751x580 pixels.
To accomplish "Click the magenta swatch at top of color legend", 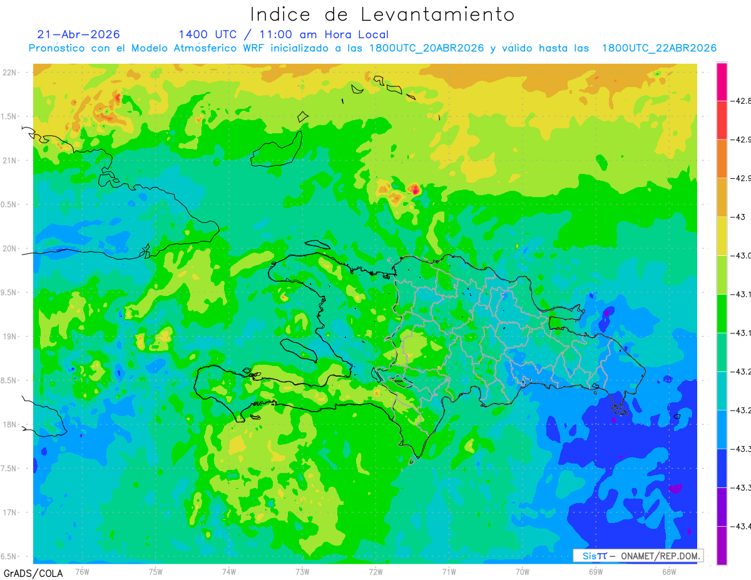I will [x=722, y=82].
